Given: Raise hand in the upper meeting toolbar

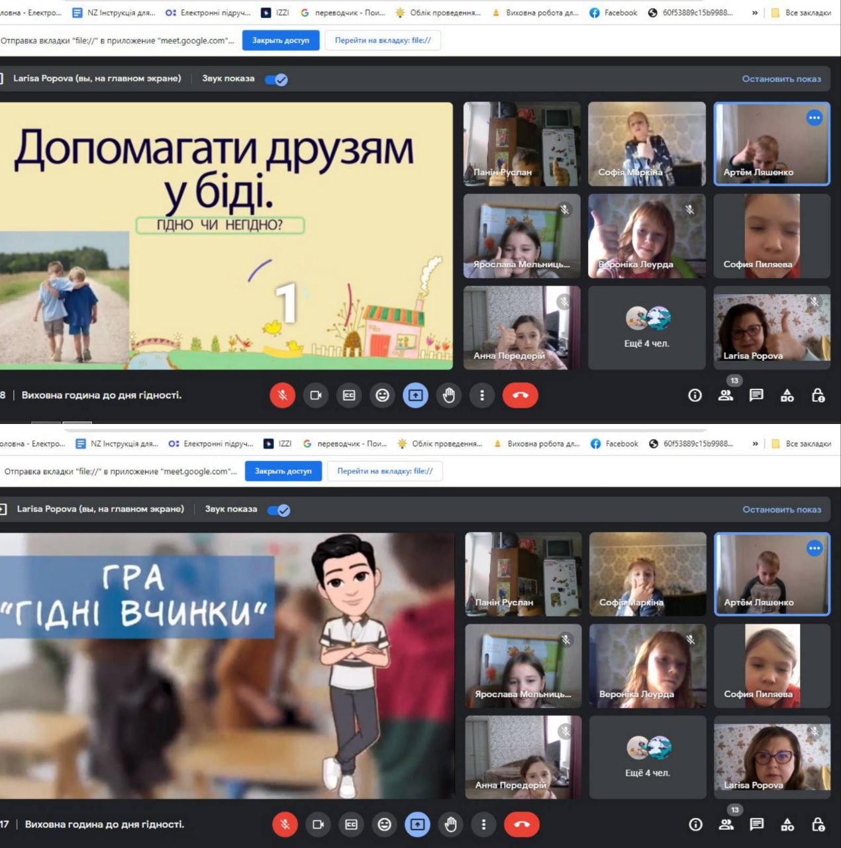Looking at the screenshot, I should click(x=449, y=396).
